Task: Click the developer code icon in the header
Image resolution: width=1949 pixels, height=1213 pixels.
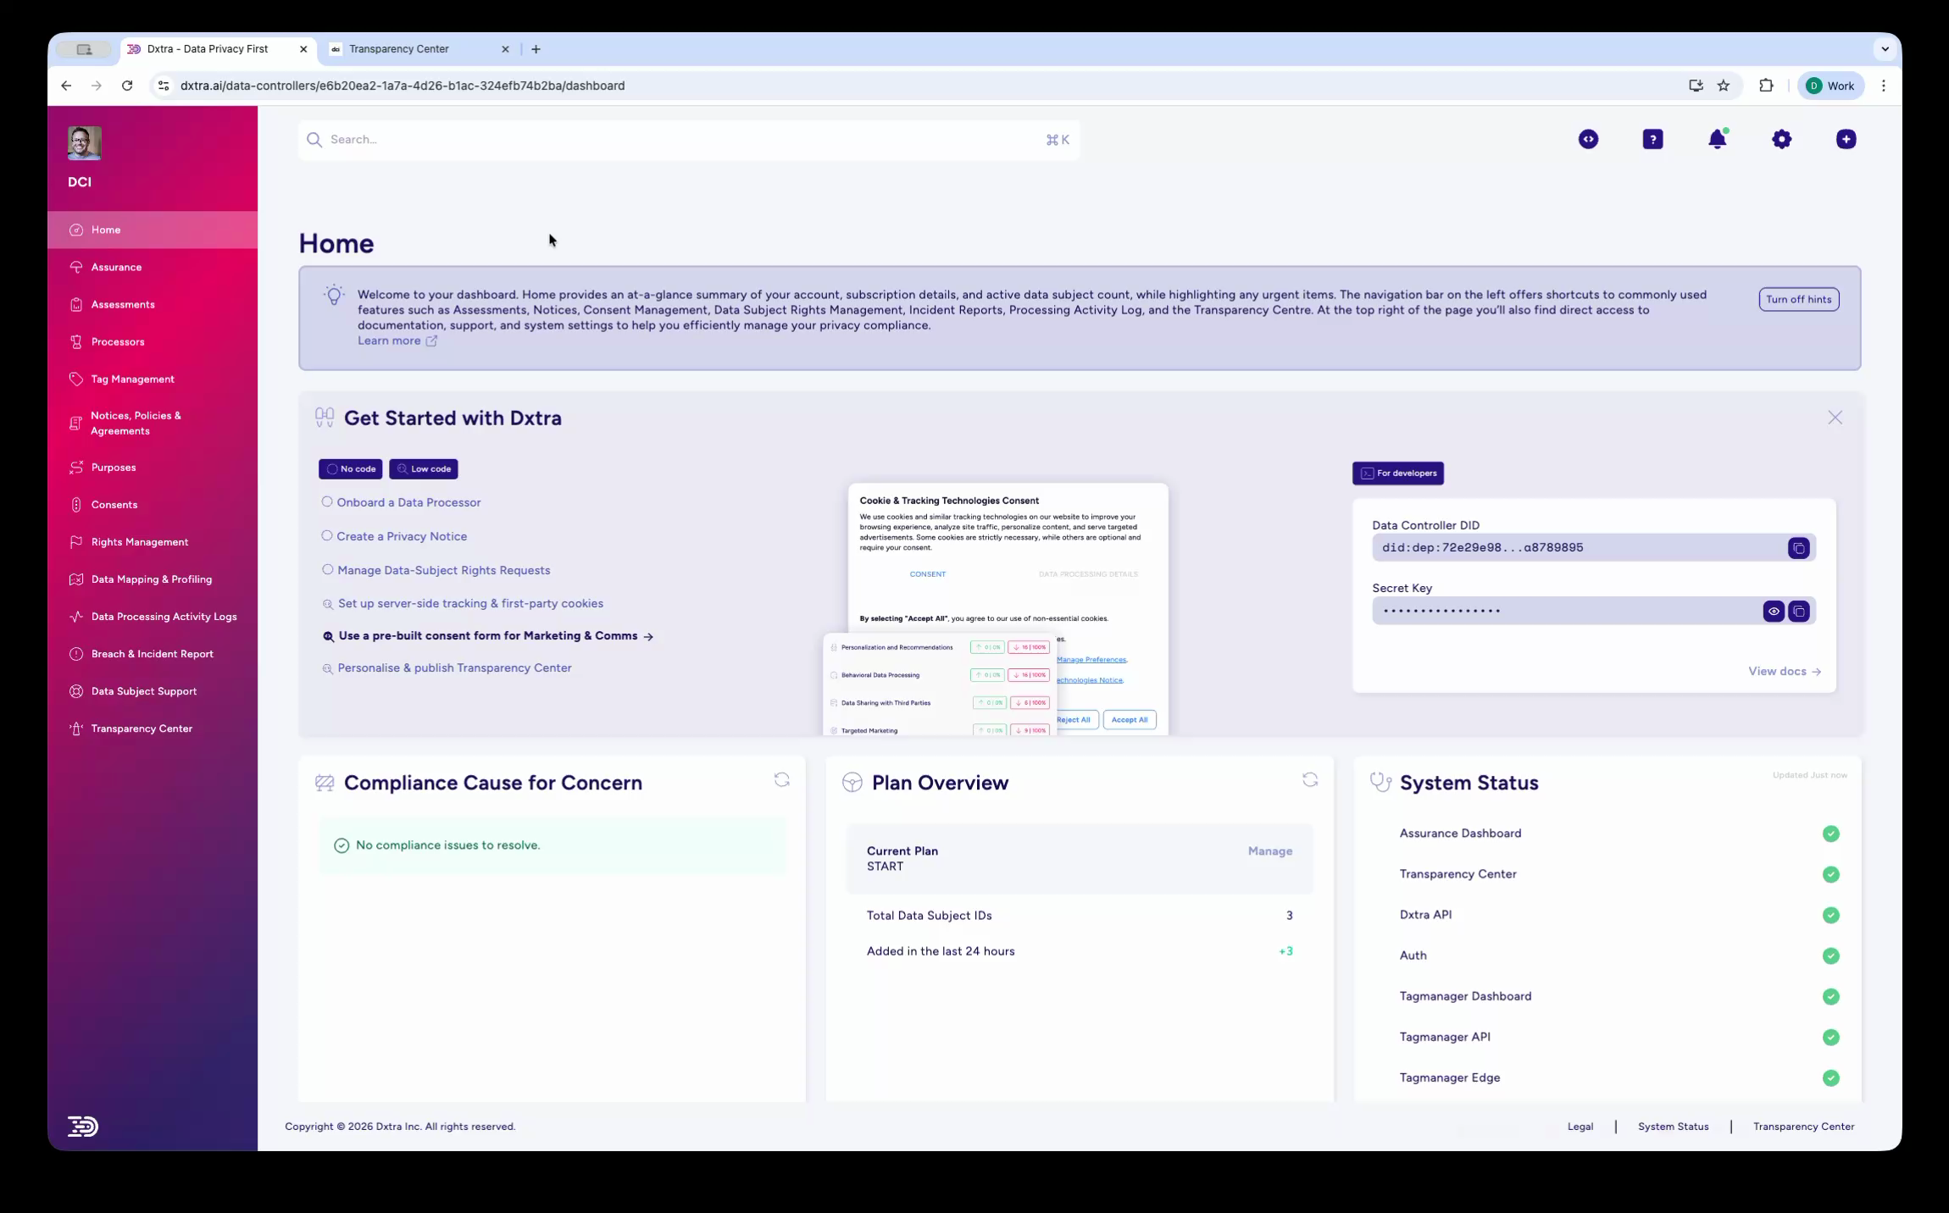Action: 1588,139
